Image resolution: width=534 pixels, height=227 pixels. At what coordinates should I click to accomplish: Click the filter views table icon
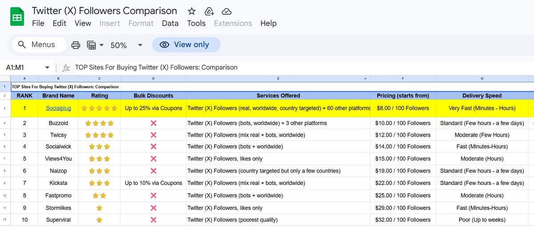click(91, 45)
